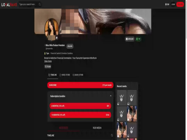Click the LoyalFans logo
The height and width of the screenshot is (140, 187).
point(9,4)
